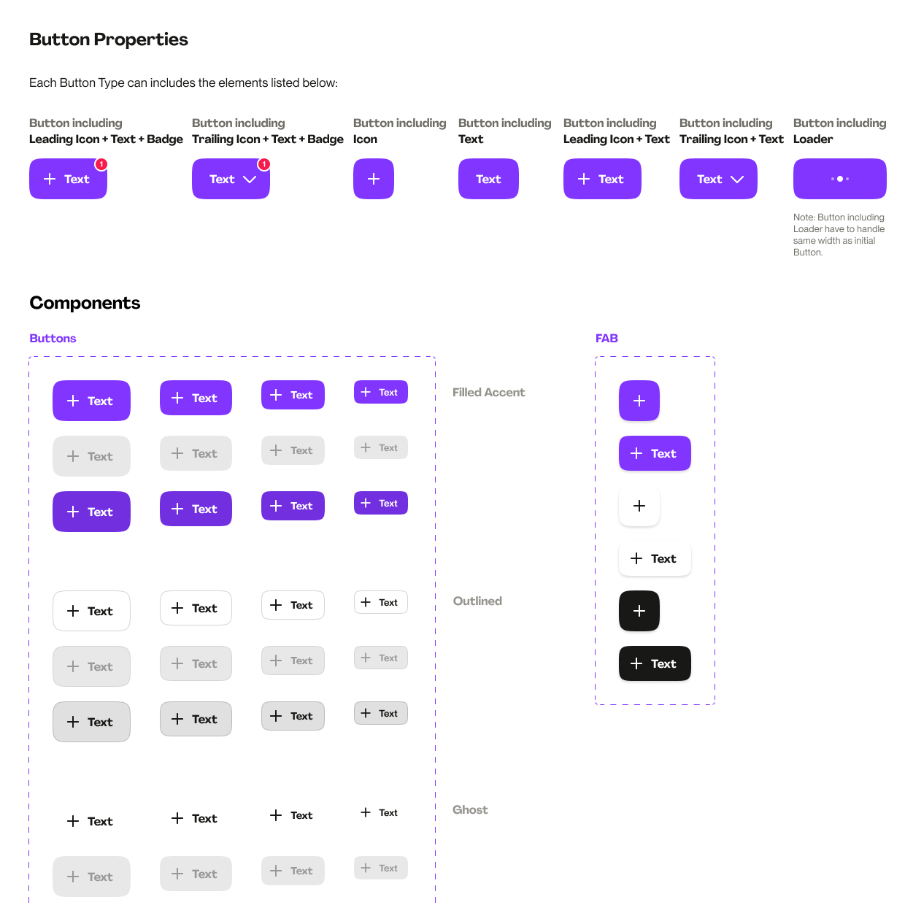Click the loader dots button
This screenshot has height=905, width=905.
(839, 179)
